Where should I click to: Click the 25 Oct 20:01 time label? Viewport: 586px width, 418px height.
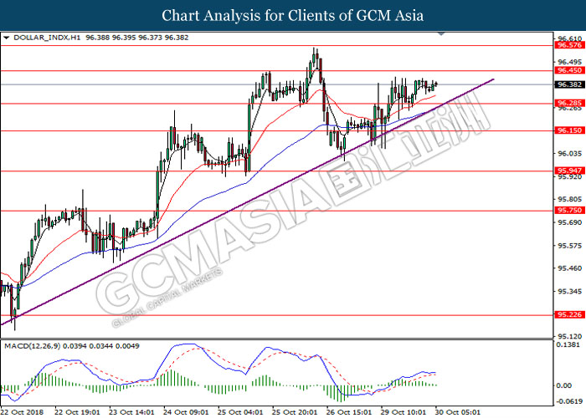[295, 412]
